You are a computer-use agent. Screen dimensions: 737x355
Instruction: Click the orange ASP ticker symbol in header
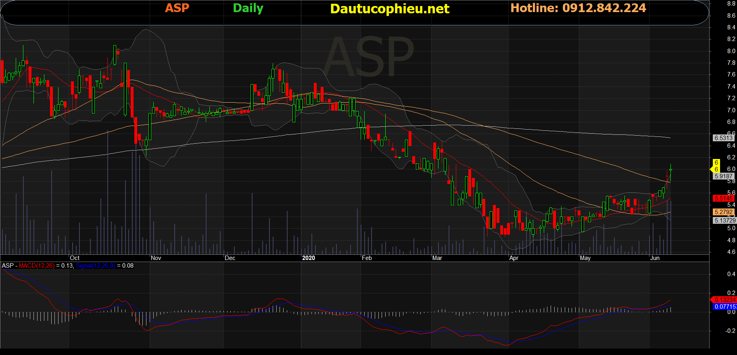(177, 8)
